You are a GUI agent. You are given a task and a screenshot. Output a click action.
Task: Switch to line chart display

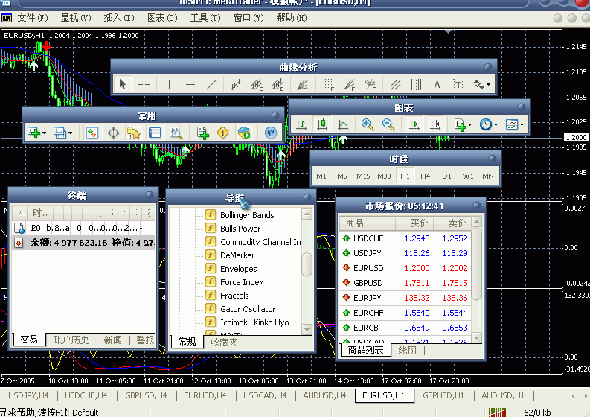click(x=343, y=124)
